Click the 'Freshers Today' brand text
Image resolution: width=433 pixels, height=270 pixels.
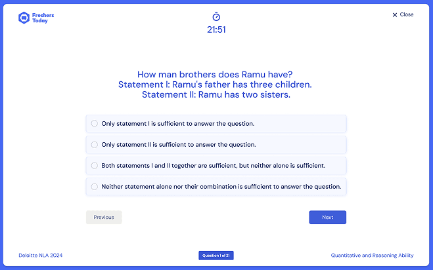point(43,18)
